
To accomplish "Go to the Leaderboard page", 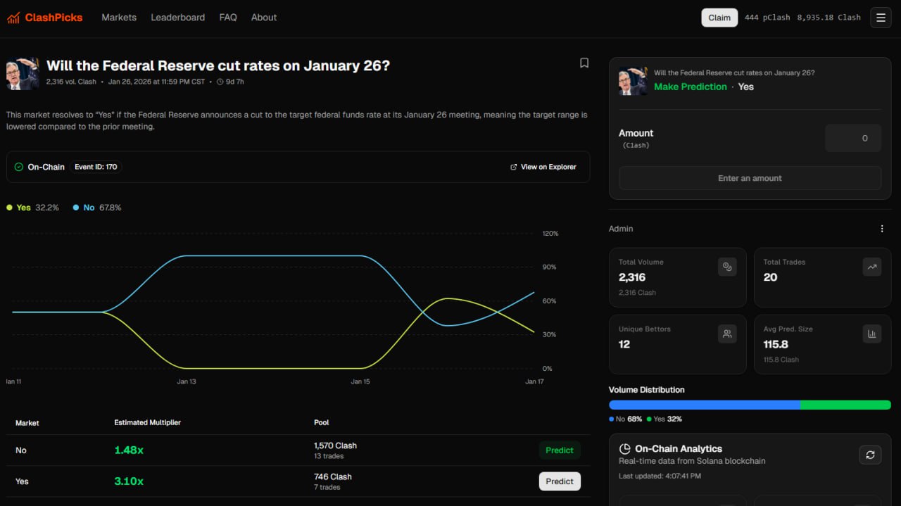I will pyautogui.click(x=177, y=18).
